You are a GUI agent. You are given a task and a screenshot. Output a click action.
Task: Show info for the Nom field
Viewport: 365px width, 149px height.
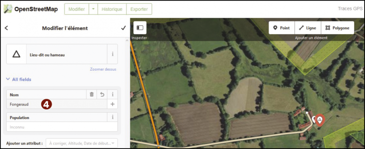[x=113, y=94]
